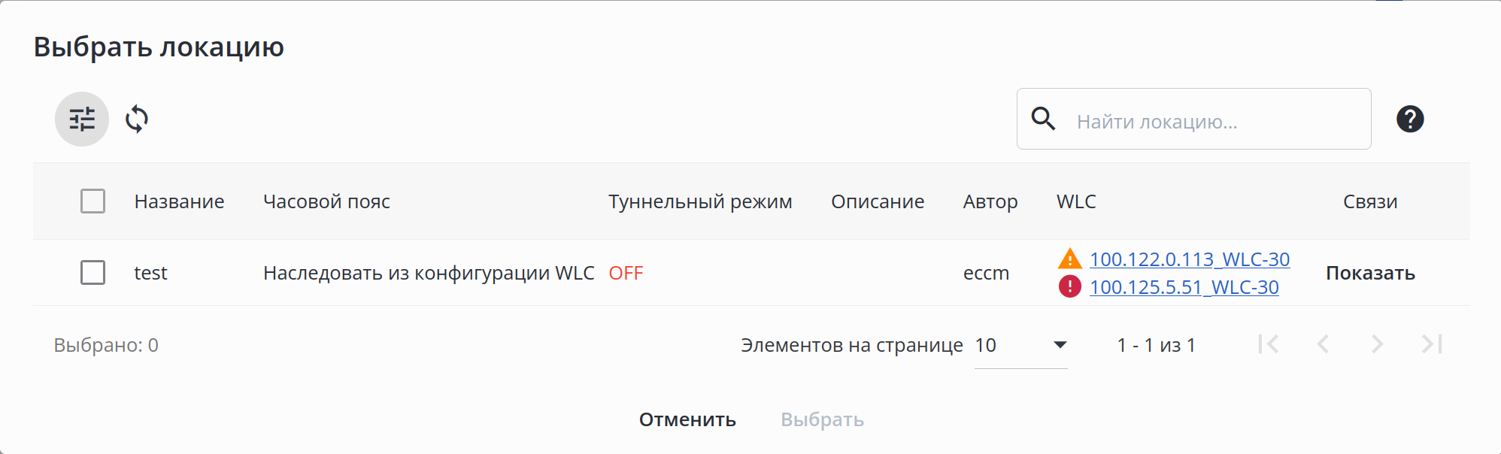The height and width of the screenshot is (454, 1501).
Task: Click Показать to show relations
Action: [1370, 273]
